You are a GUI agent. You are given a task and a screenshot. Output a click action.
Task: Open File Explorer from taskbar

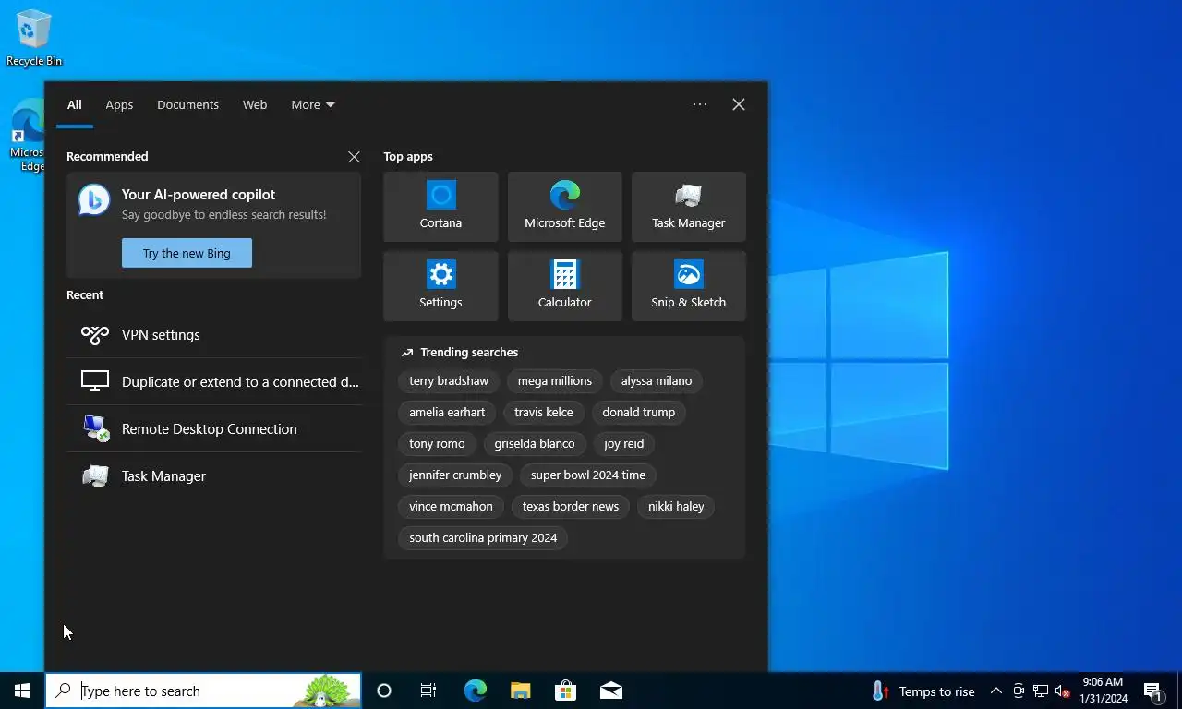tap(520, 691)
